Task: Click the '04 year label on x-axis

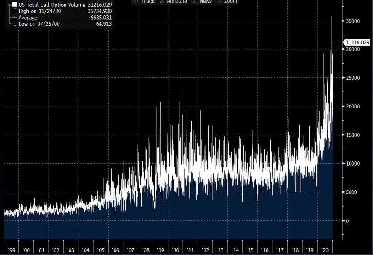Action: [x=85, y=250]
